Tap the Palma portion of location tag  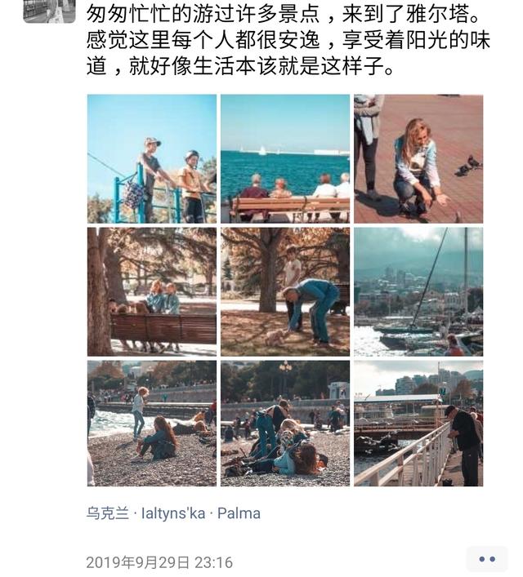(x=239, y=513)
